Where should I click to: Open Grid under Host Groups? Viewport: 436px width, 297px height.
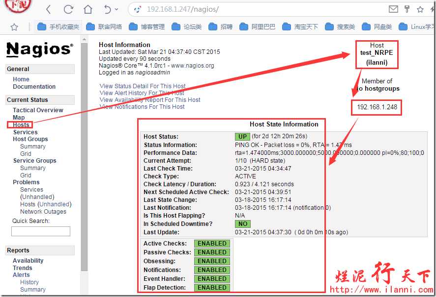(x=26, y=153)
